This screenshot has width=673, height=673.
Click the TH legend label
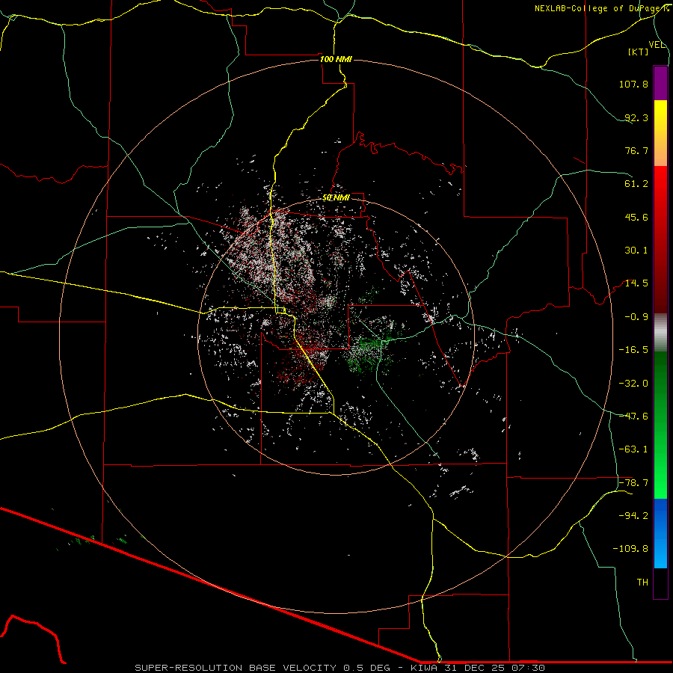(x=642, y=583)
